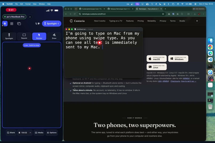Toggle the swap cursor control icon
Image resolution: width=215 pixels, height=143 pixels.
[38, 24]
